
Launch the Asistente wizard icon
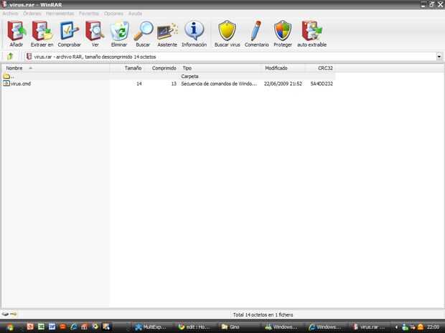(x=167, y=32)
